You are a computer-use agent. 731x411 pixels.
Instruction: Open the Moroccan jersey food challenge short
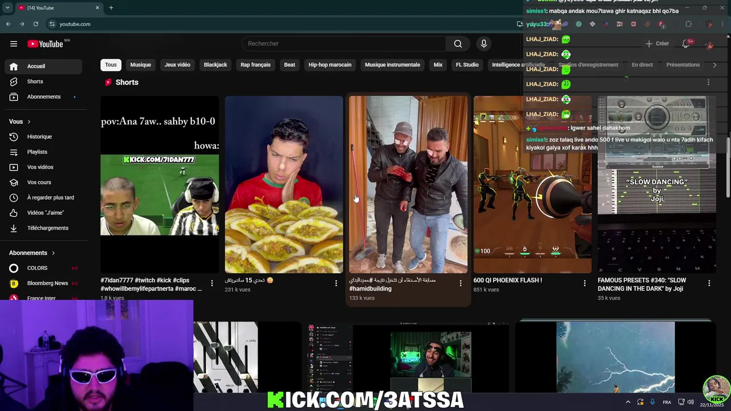(284, 184)
